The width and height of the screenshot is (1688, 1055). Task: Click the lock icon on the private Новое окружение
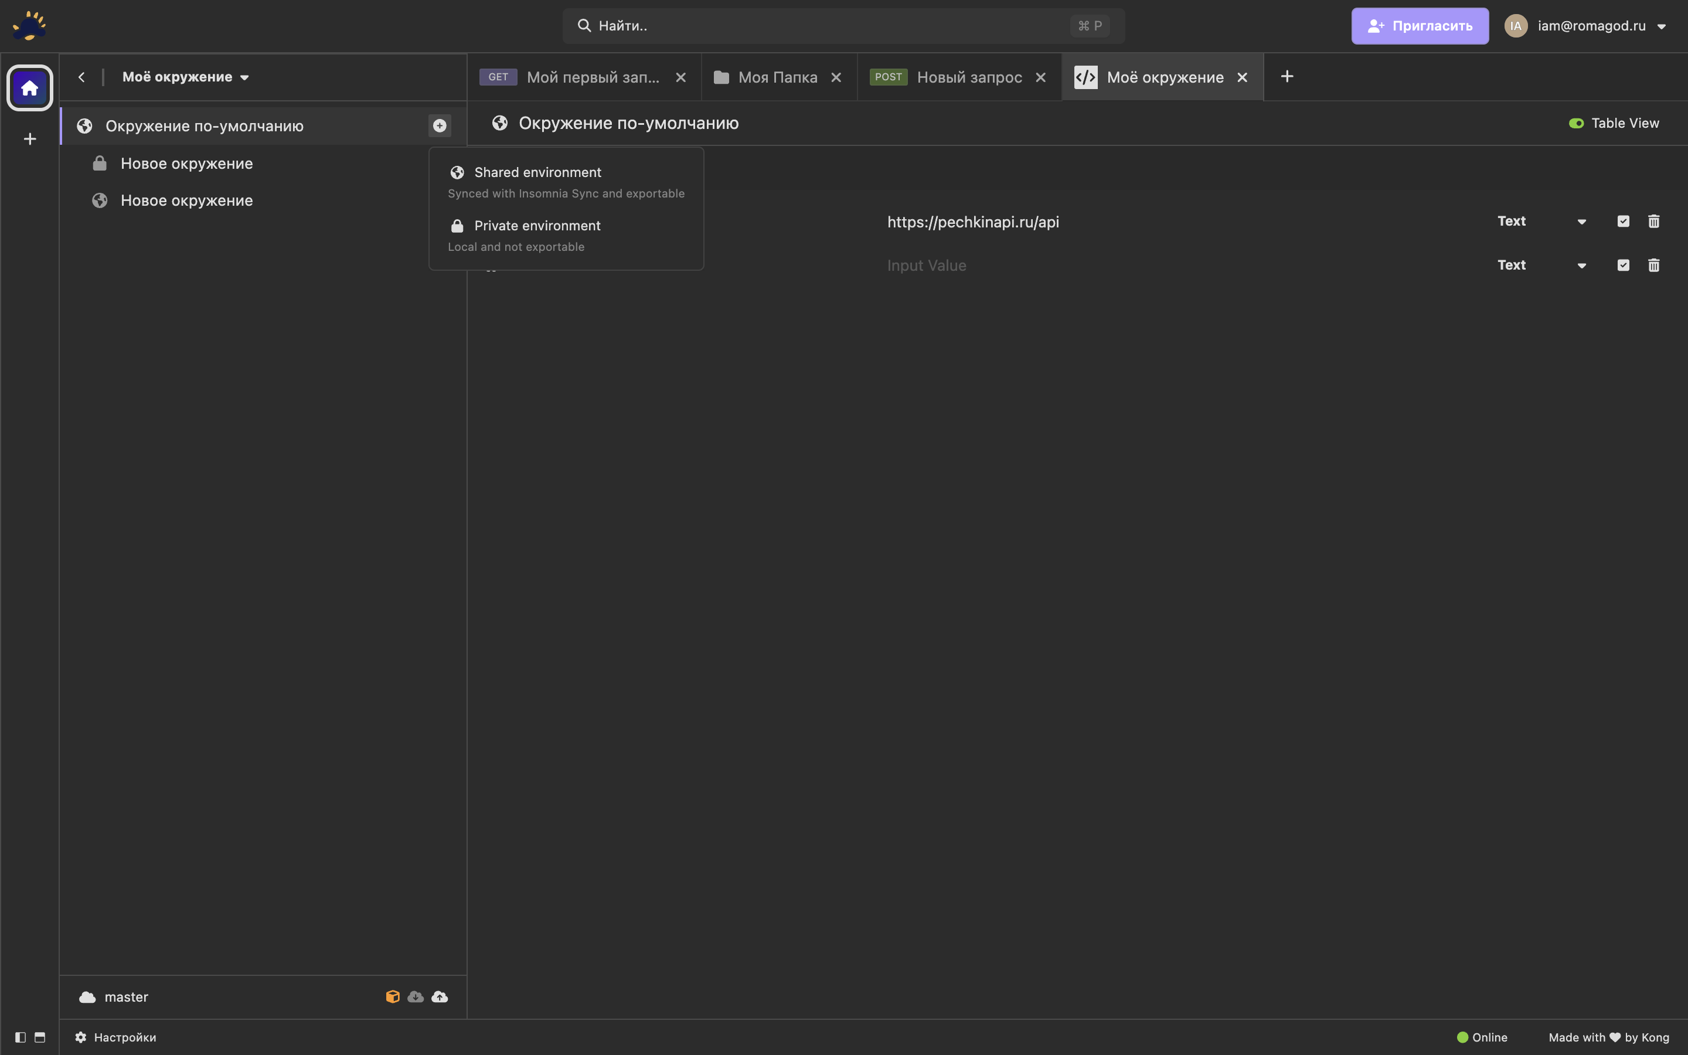click(99, 162)
